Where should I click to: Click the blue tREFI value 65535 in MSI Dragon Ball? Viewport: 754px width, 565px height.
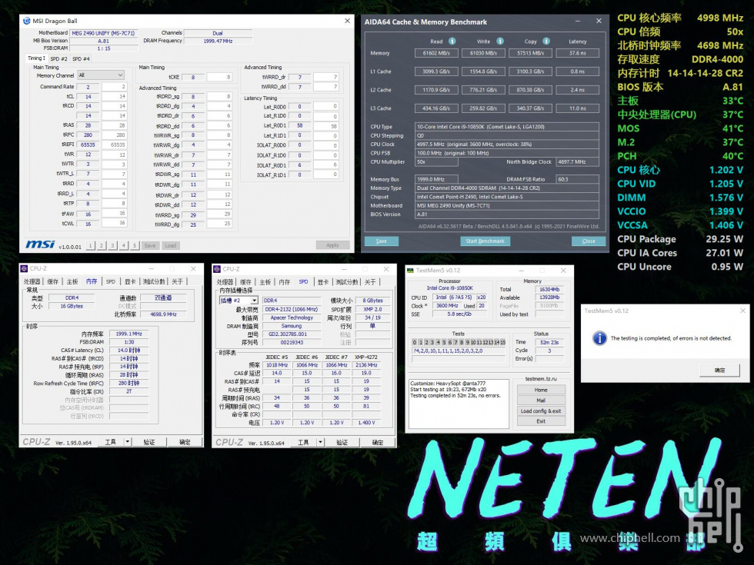coord(88,145)
